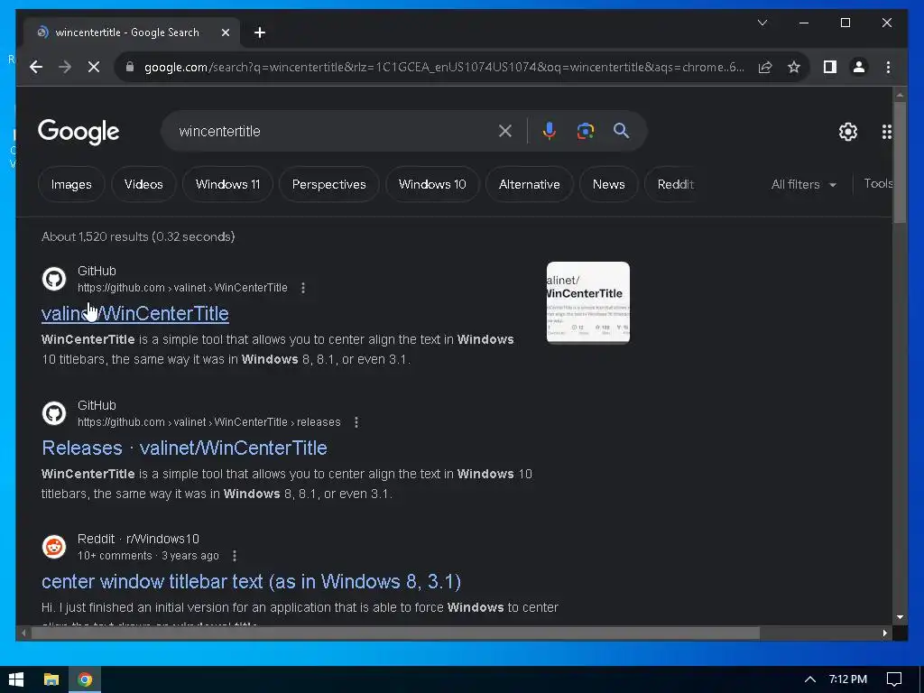The height and width of the screenshot is (693, 924).
Task: Click the Reddit favicon icon
Action: tap(54, 547)
